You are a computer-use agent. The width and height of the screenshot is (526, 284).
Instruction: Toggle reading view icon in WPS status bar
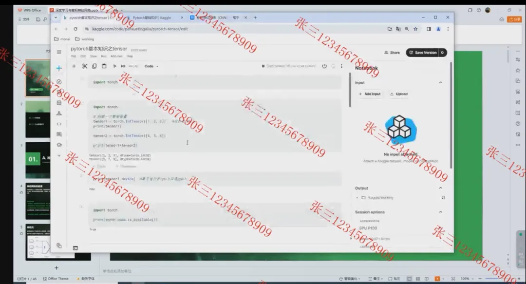pos(426,279)
